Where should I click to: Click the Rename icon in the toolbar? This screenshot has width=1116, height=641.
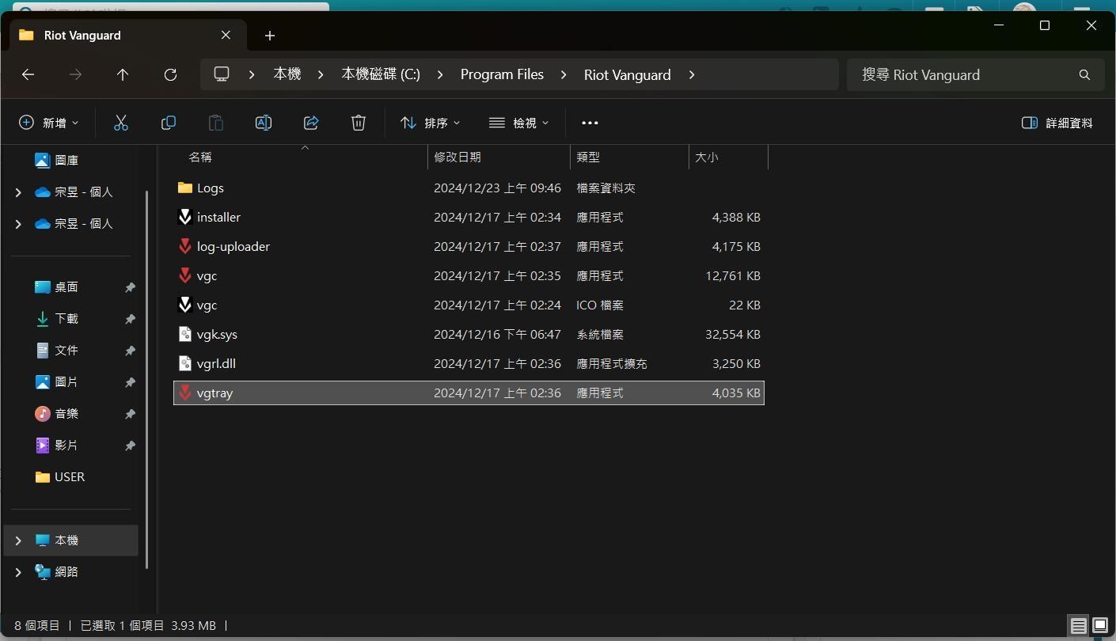(263, 123)
